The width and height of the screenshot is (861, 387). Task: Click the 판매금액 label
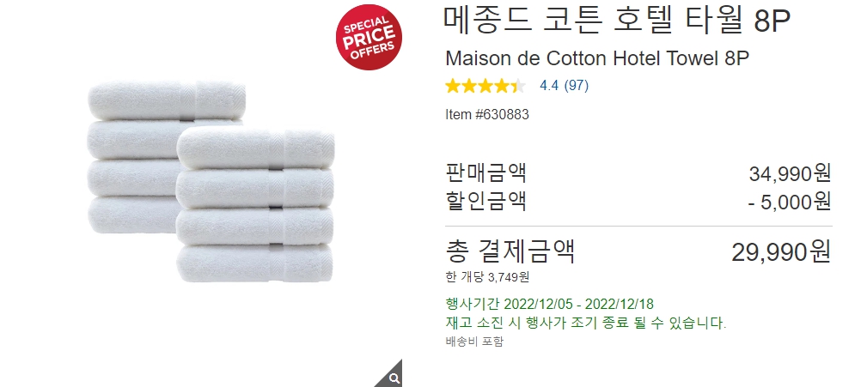[486, 172]
